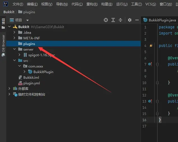The height and width of the screenshot is (142, 178).
Task: Collapse the src folder
Action: (x=15, y=60)
